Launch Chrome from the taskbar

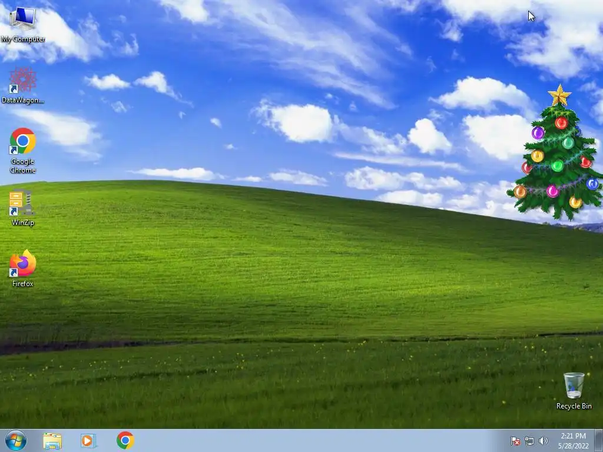point(125,440)
